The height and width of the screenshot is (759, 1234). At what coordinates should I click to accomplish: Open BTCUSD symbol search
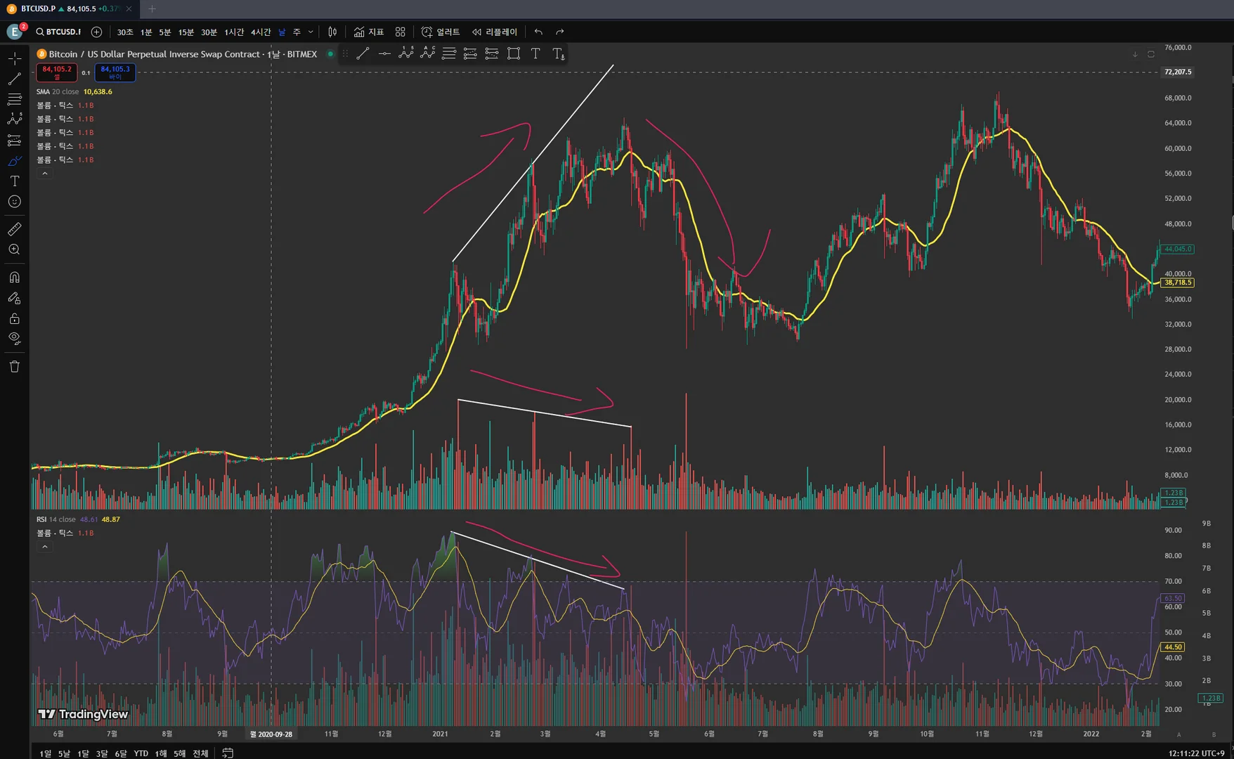click(x=58, y=32)
